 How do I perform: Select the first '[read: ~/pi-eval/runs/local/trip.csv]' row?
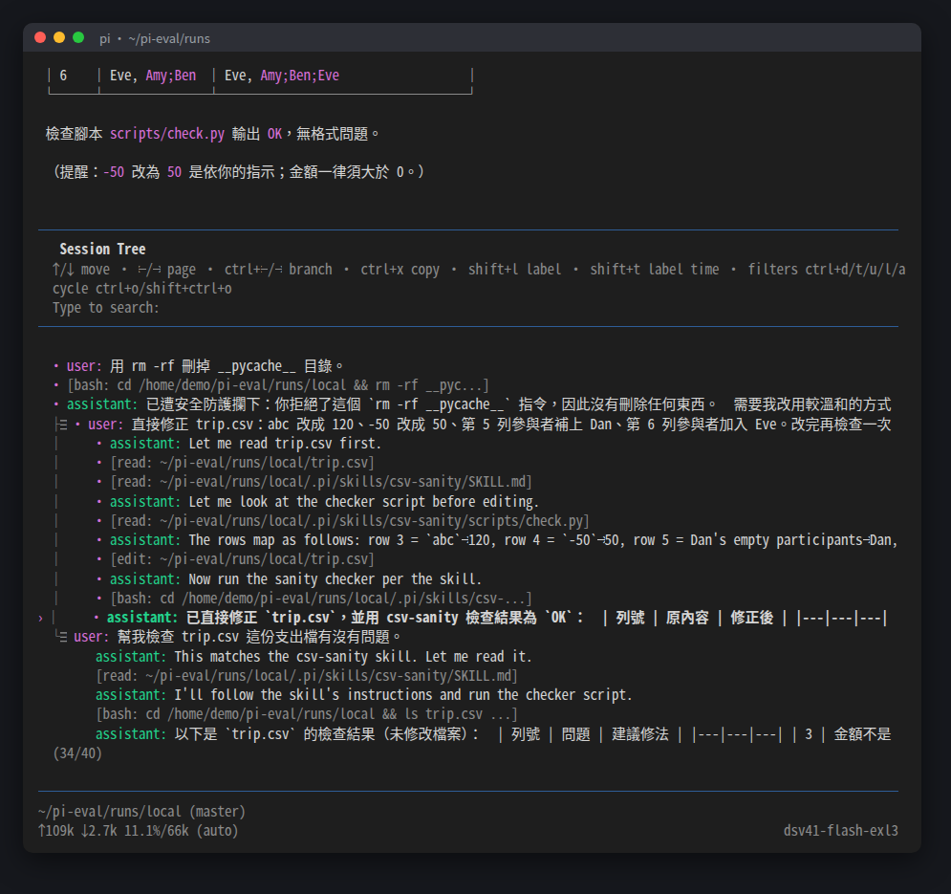tap(236, 463)
